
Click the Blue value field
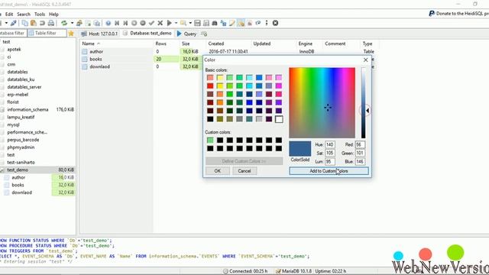click(x=360, y=161)
